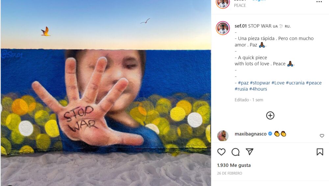
Task: Open sef.01 profile picture in header
Action: [223, 3]
